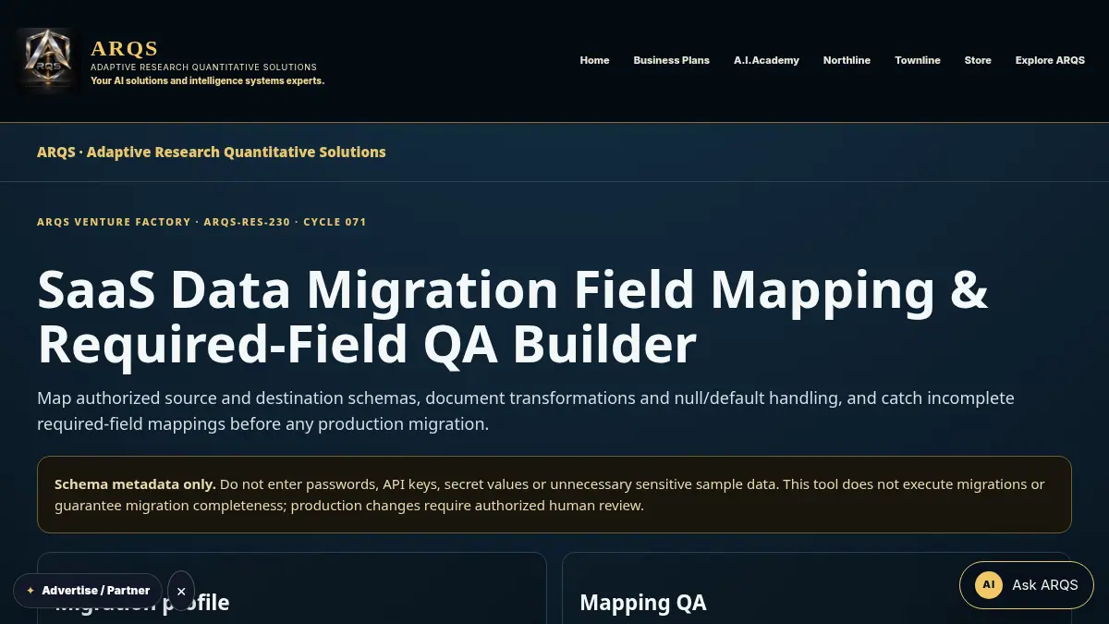Viewport: 1109px width, 624px height.
Task: Open Business Plans page
Action: click(671, 60)
